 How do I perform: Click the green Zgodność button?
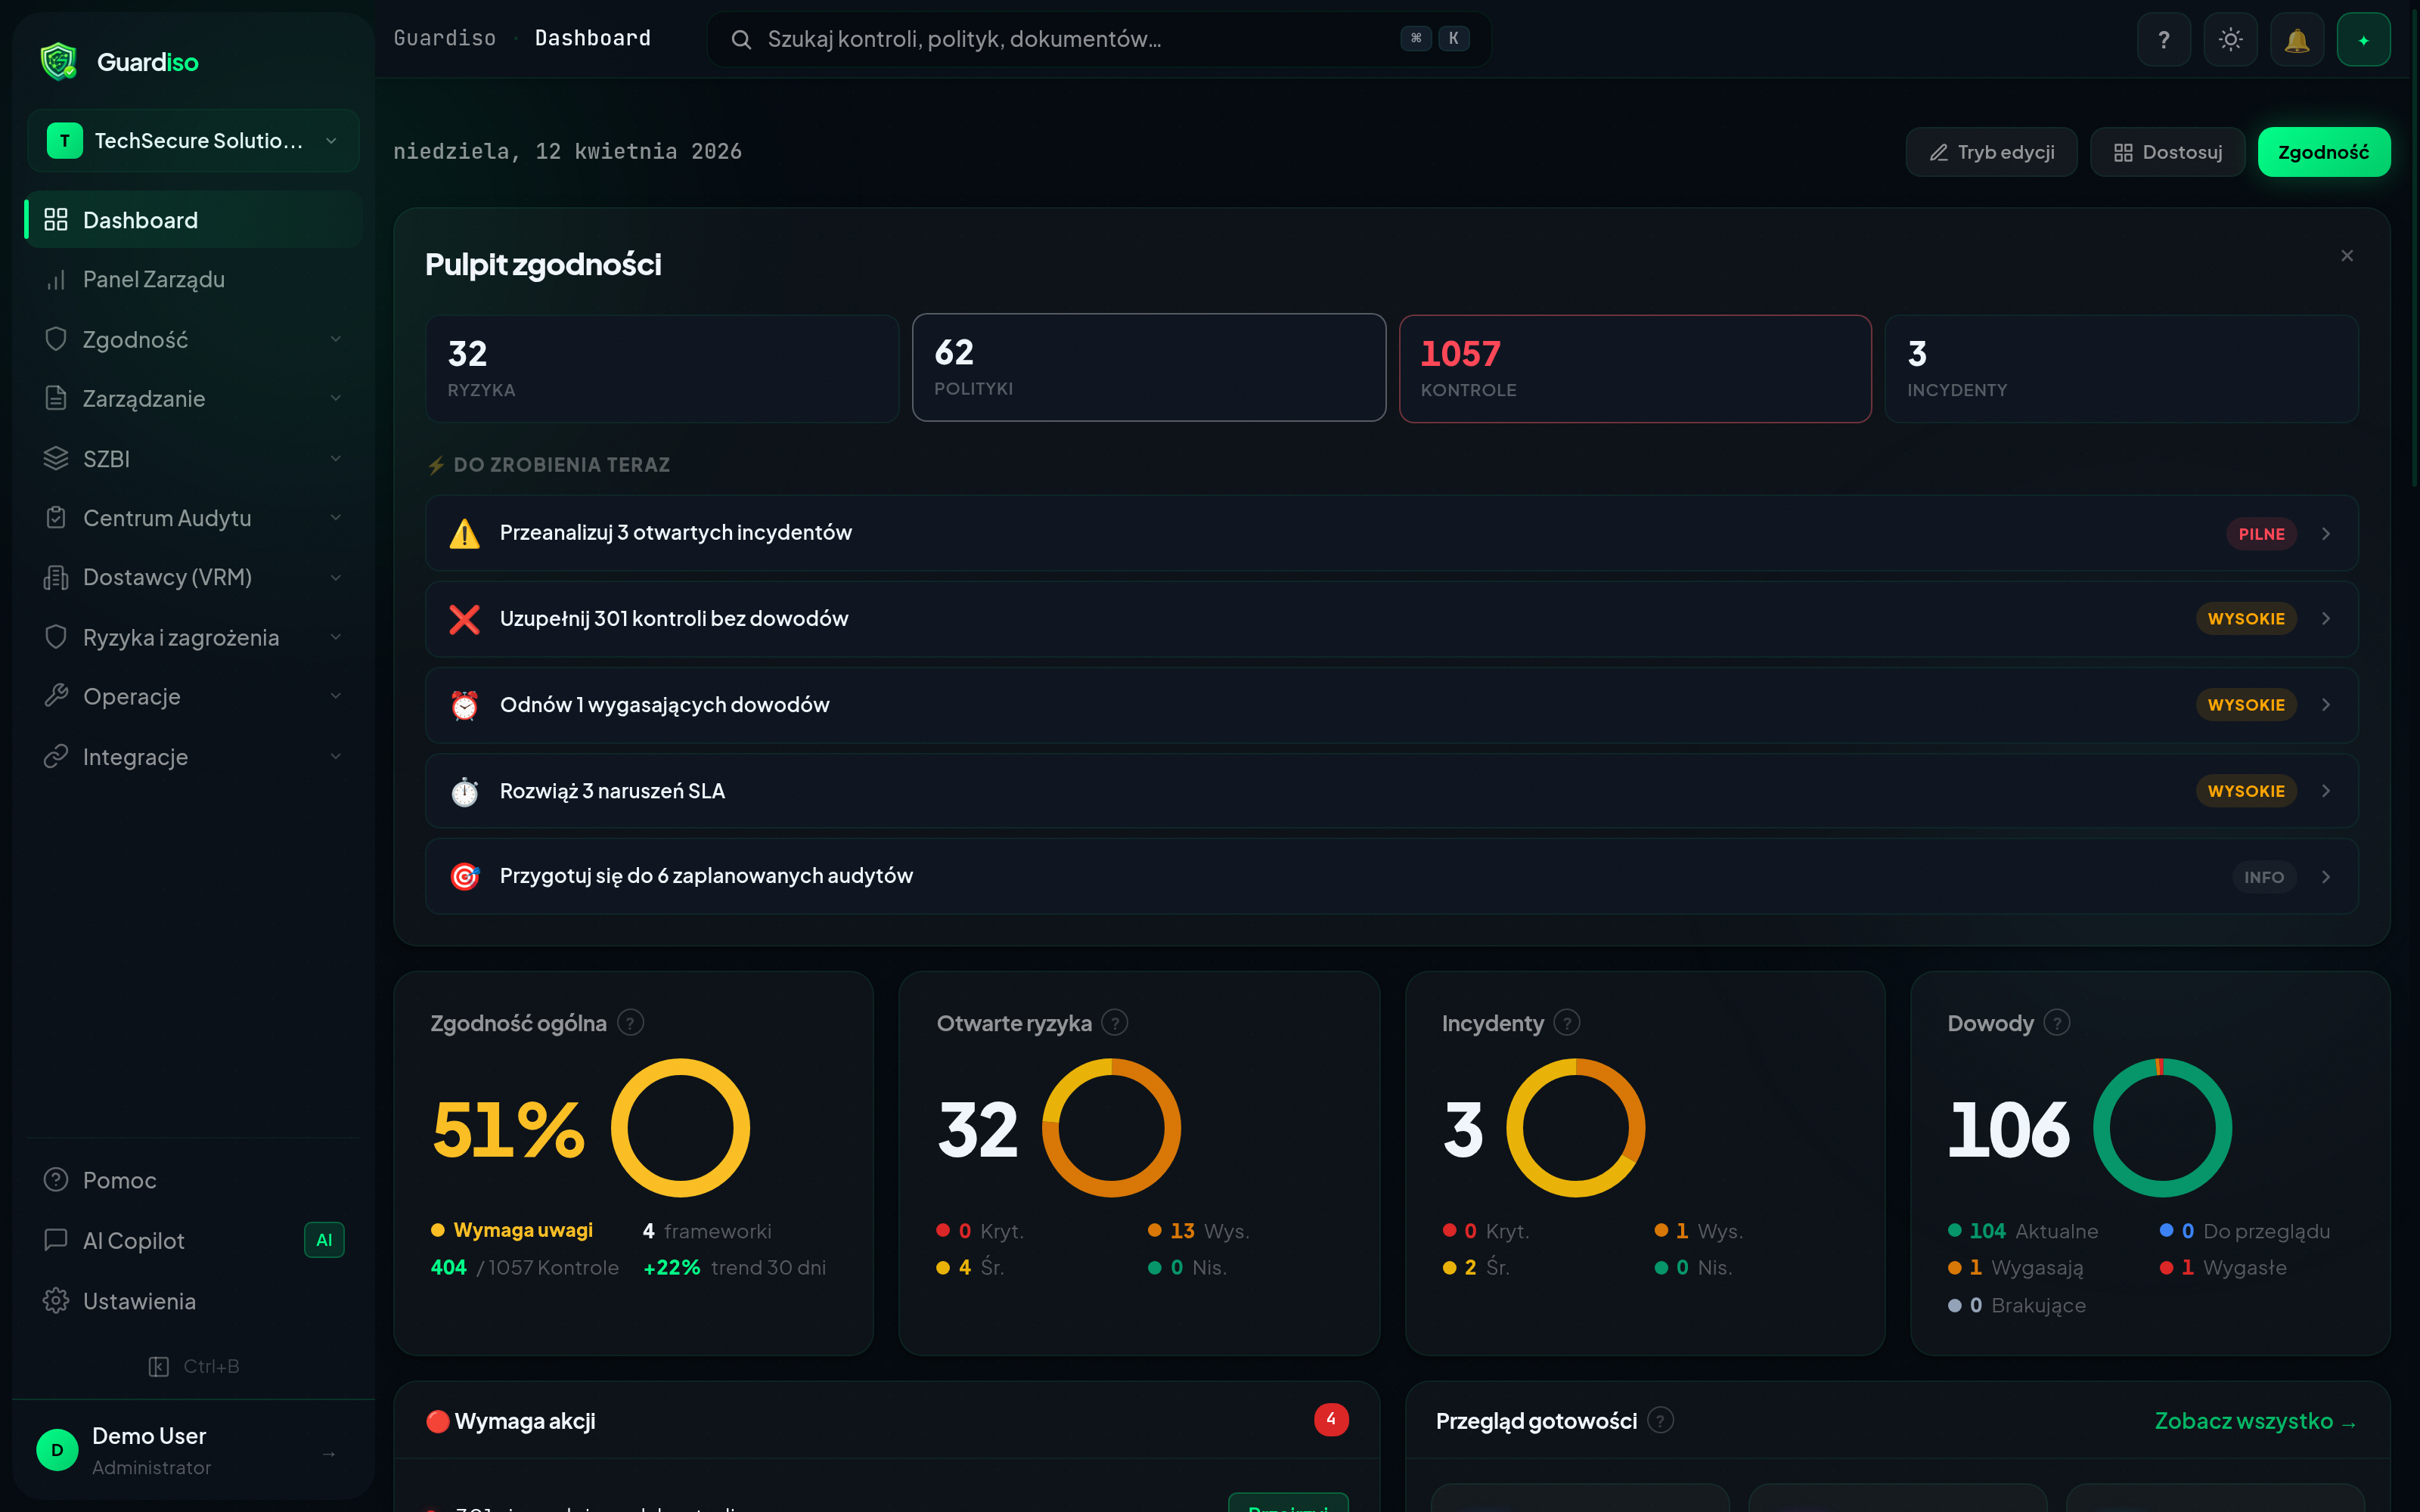(2323, 152)
